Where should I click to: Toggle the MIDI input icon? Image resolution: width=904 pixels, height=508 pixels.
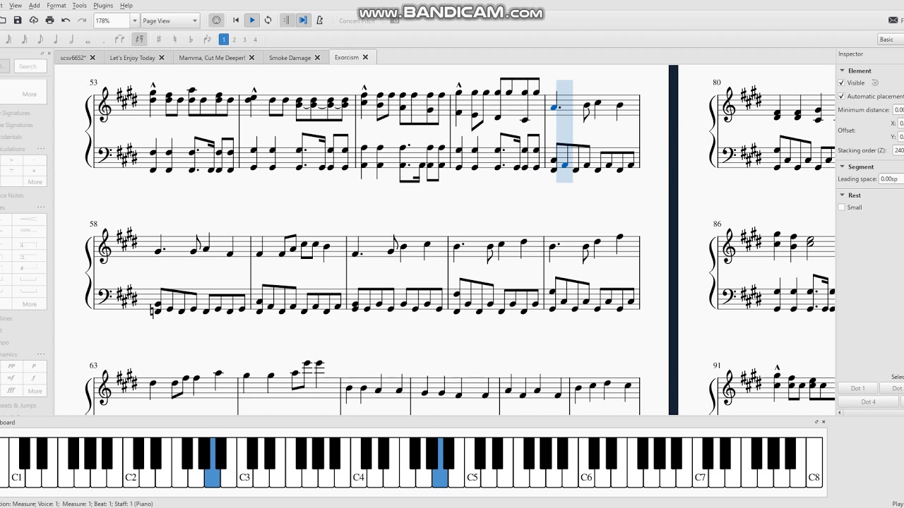(x=216, y=20)
